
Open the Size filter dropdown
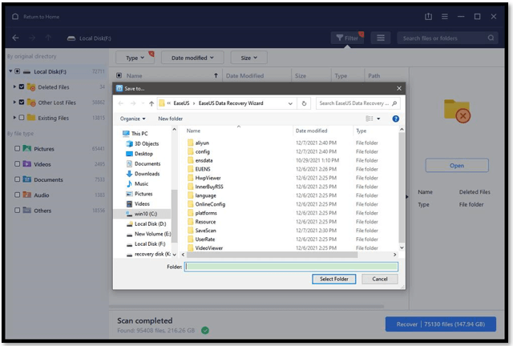click(249, 58)
